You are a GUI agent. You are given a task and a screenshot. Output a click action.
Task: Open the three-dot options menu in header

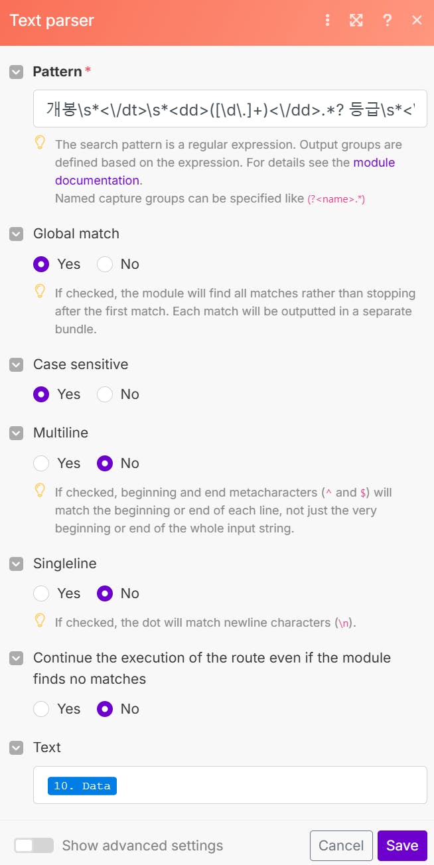point(327,21)
